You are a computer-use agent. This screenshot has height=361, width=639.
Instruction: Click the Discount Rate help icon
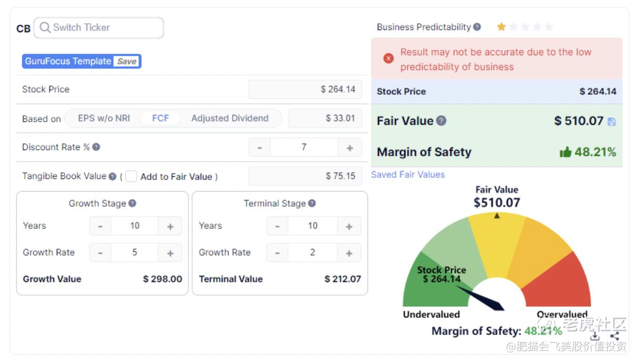[x=96, y=147]
